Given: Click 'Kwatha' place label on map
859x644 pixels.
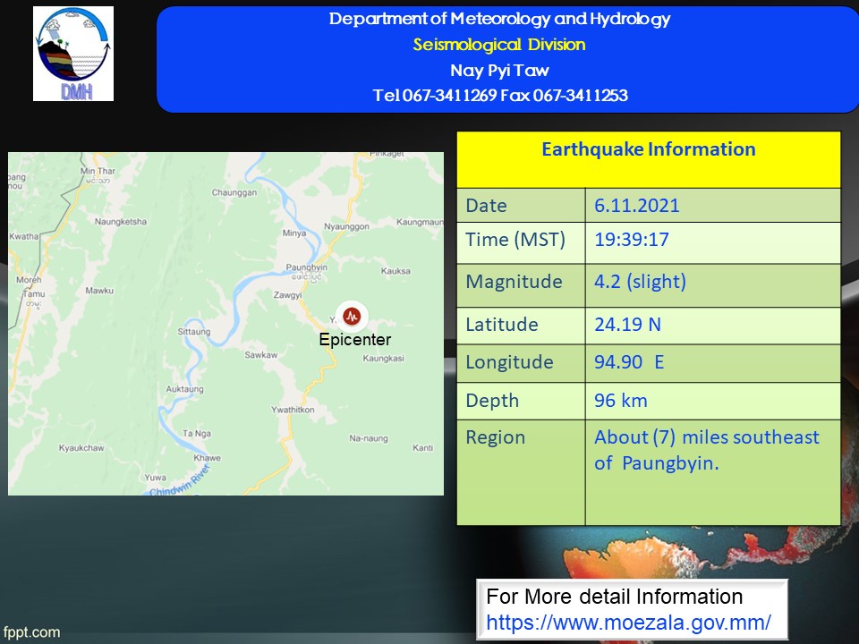Looking at the screenshot, I should [23, 236].
